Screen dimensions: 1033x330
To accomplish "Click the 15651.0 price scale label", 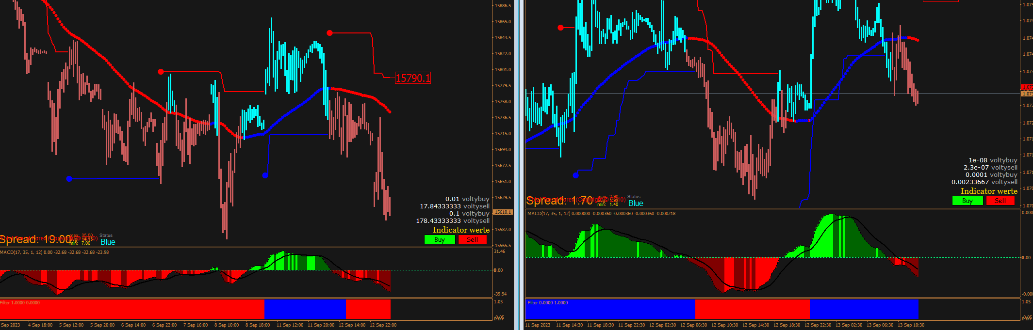I will coord(503,182).
